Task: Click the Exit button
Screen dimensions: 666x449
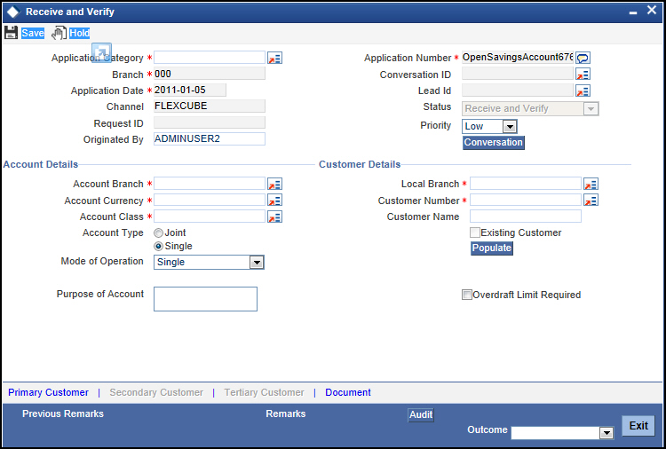Action: pyautogui.click(x=638, y=426)
